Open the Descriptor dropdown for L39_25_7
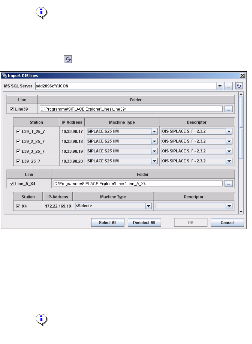 (x=229, y=161)
